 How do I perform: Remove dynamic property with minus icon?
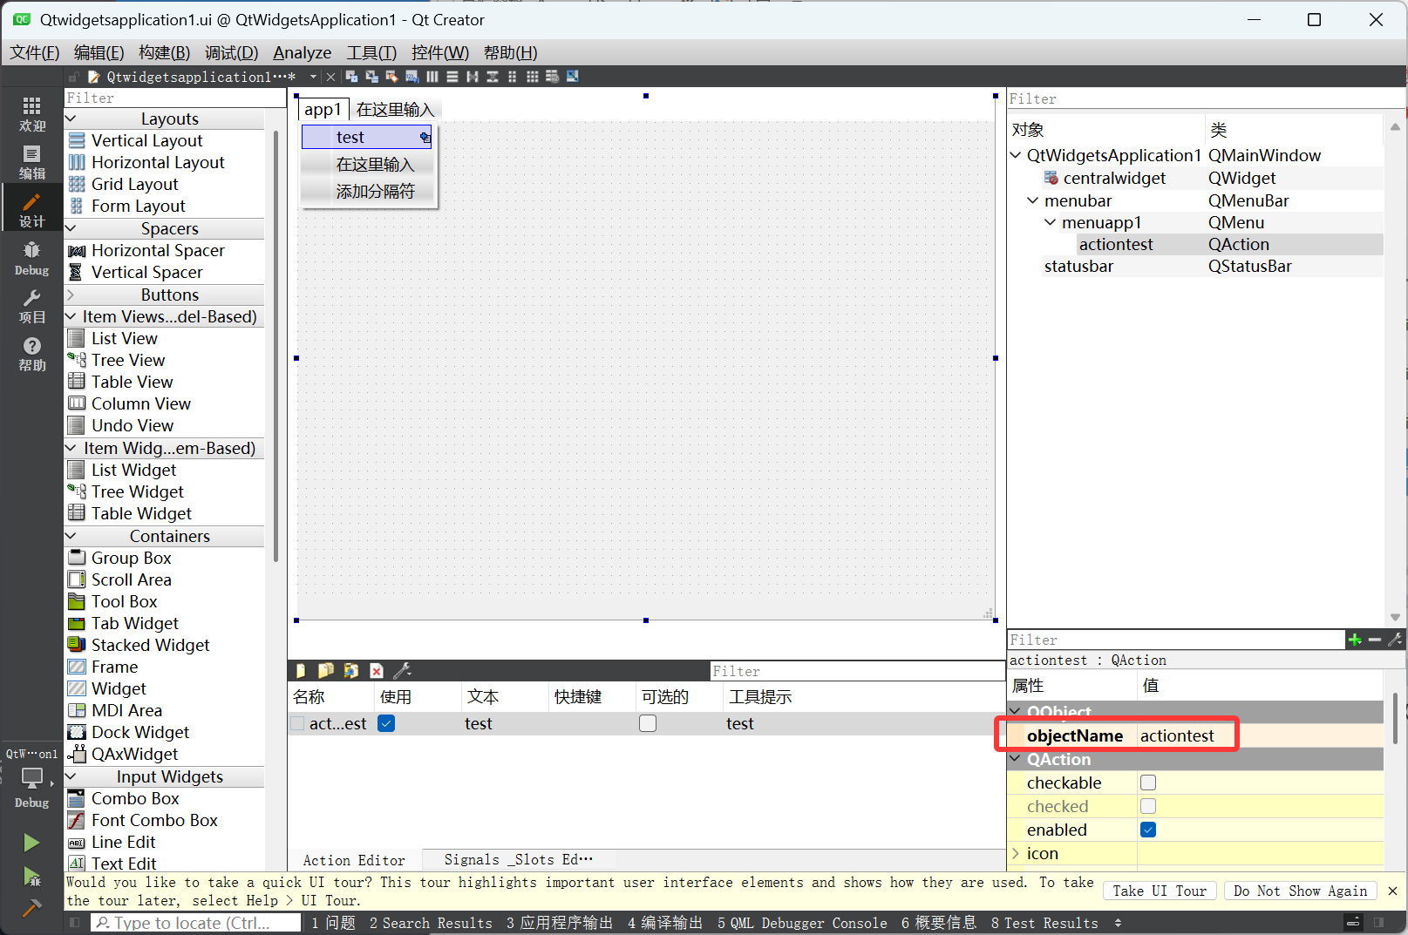[x=1375, y=640]
